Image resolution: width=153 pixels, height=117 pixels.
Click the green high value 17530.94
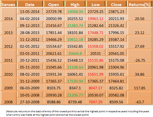pyautogui.click(x=75, y=81)
